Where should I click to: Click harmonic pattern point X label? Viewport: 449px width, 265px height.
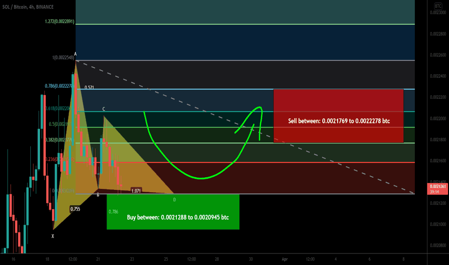tap(53, 237)
